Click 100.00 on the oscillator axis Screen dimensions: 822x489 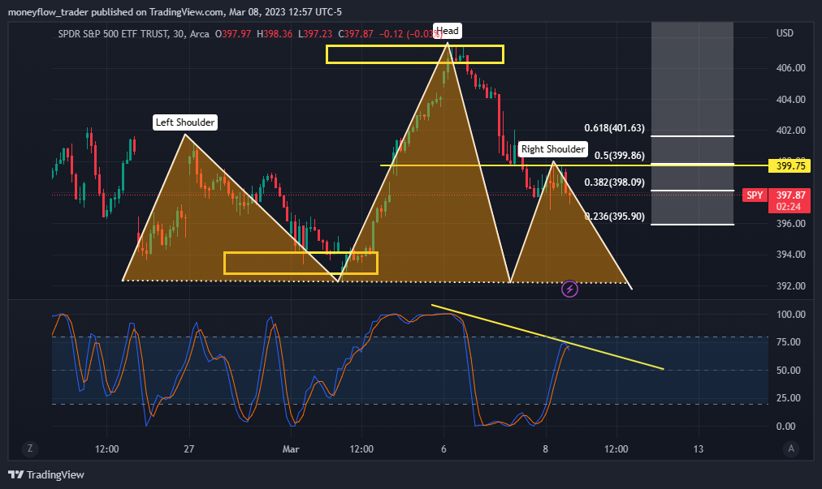coord(790,315)
